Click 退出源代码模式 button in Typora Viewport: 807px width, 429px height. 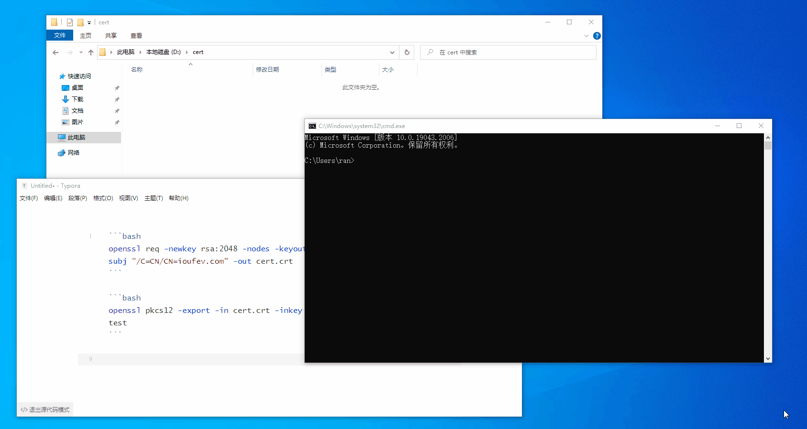tap(45, 410)
